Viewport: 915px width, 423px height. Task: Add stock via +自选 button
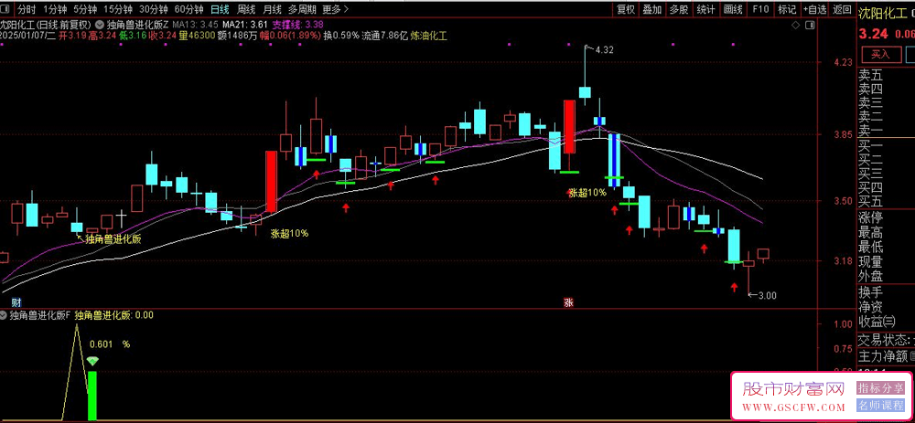[x=814, y=9]
